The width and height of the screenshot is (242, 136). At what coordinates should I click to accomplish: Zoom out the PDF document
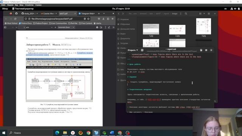pyautogui.click(x=52, y=27)
